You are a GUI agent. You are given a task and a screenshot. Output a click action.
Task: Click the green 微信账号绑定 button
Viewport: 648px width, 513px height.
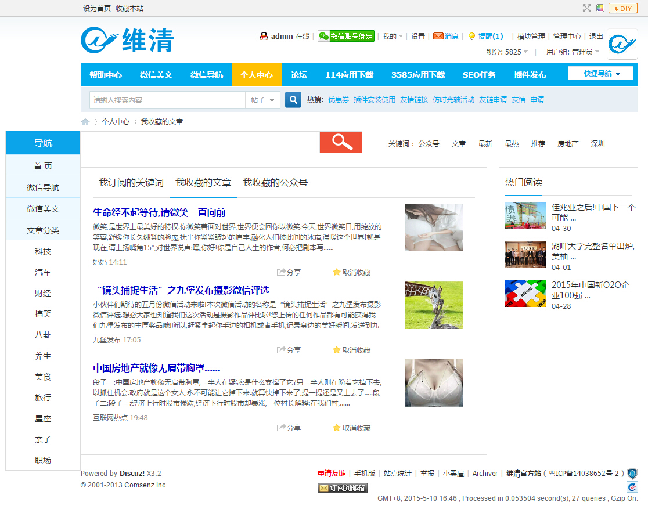coord(346,37)
